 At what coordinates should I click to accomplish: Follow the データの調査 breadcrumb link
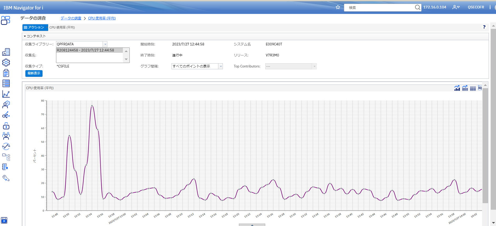point(71,18)
